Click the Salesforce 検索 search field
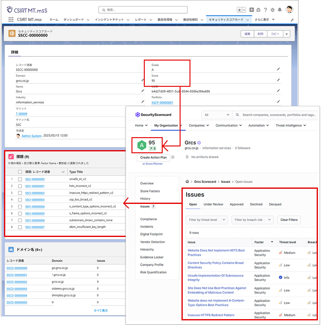The width and height of the screenshot is (321, 325). [x=143, y=10]
